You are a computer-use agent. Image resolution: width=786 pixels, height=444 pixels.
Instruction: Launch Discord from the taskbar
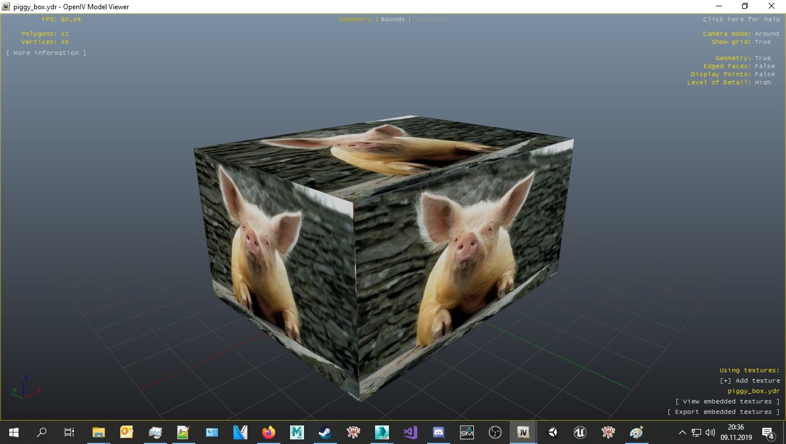click(438, 432)
